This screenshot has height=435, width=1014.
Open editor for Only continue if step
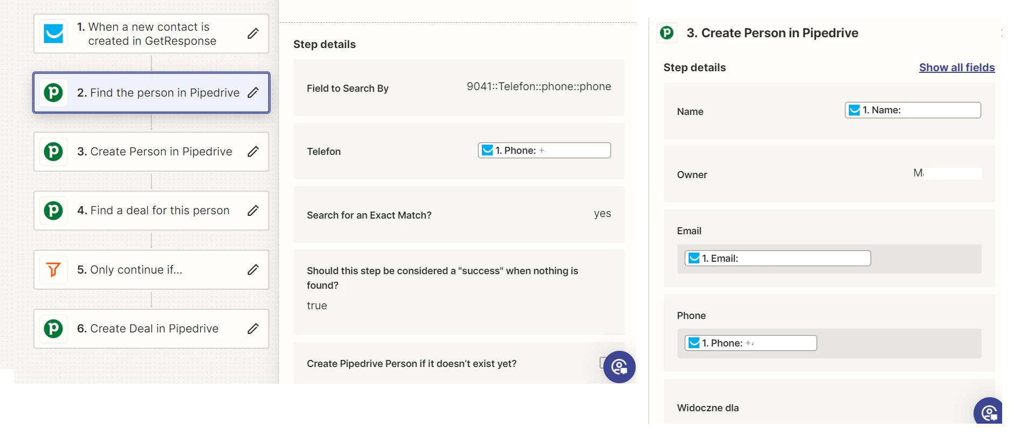click(x=253, y=270)
